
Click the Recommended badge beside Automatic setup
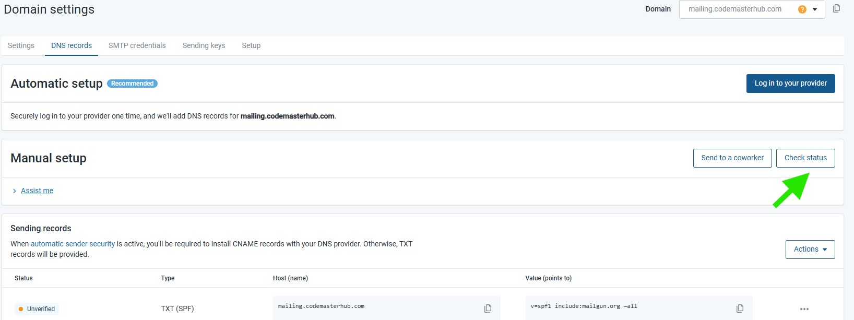[132, 84]
